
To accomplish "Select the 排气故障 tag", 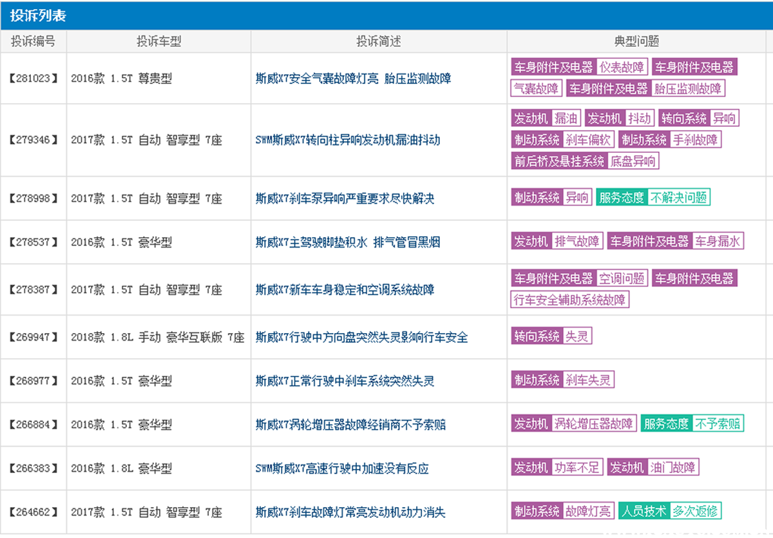I will pos(577,242).
